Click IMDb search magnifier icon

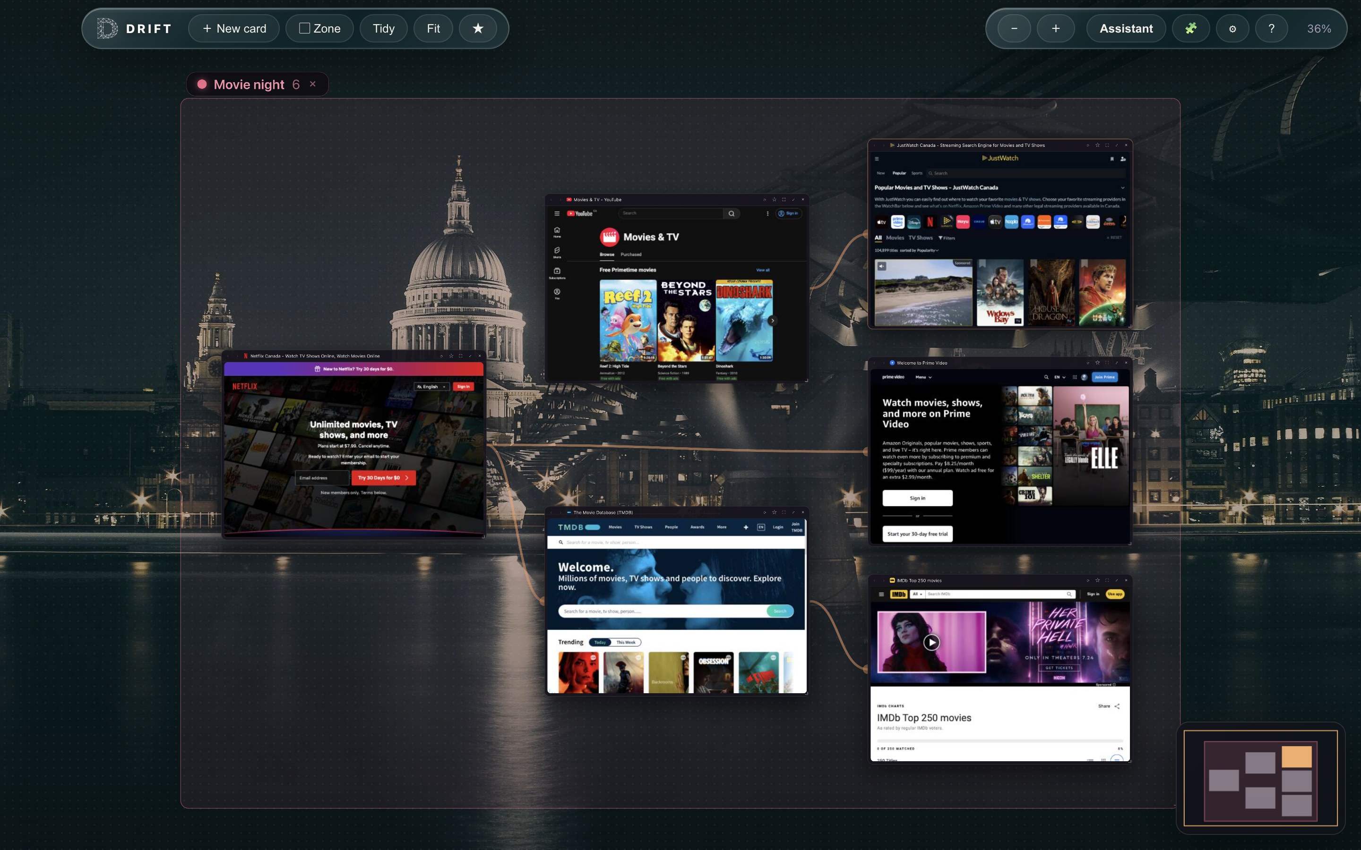click(1069, 594)
